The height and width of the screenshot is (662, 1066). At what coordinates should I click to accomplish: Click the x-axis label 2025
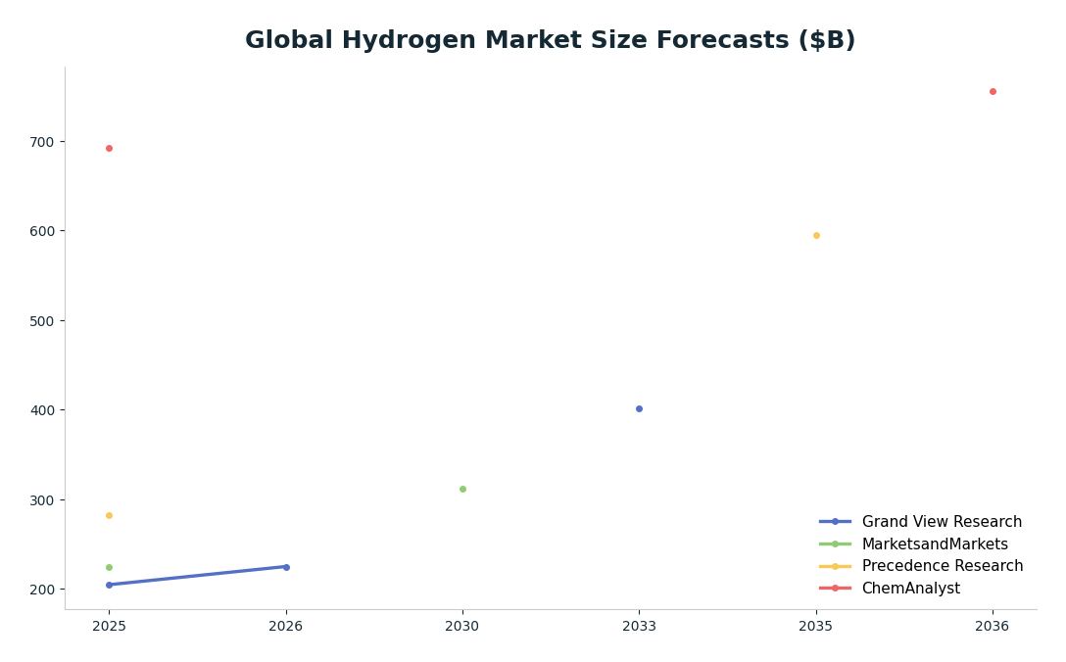pos(109,626)
